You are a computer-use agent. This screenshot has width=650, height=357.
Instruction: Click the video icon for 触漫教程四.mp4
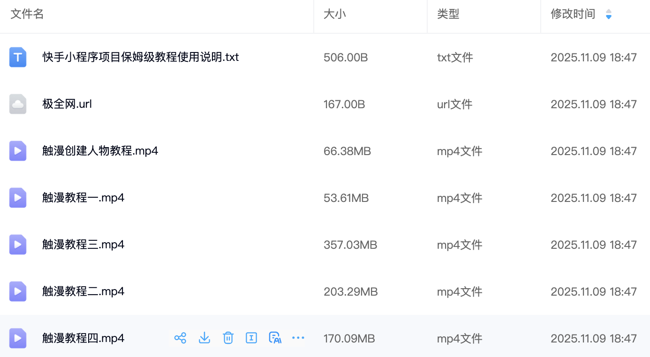click(18, 338)
